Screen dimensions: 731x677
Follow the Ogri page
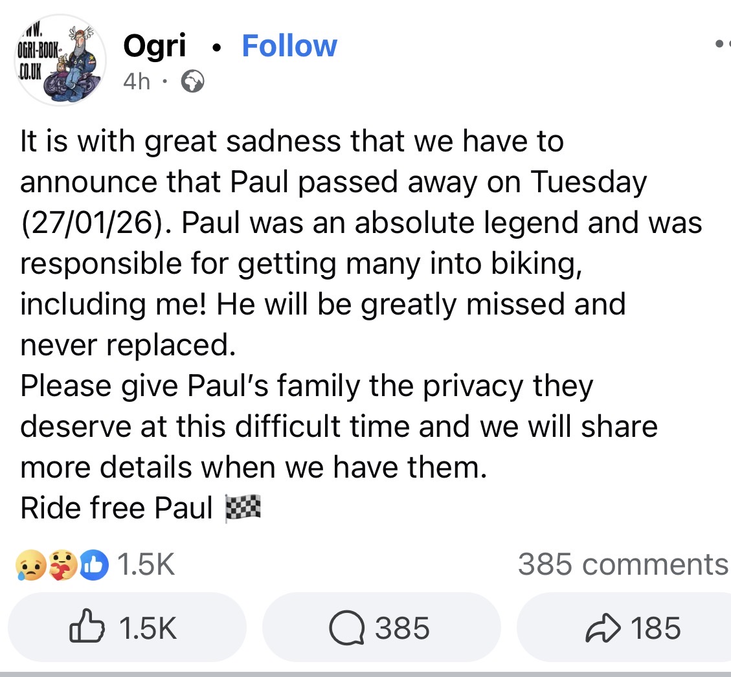pyautogui.click(x=289, y=46)
